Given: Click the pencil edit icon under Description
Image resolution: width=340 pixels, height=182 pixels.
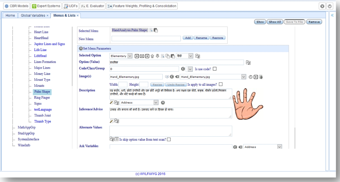Looking at the screenshot, I should click(112, 103).
